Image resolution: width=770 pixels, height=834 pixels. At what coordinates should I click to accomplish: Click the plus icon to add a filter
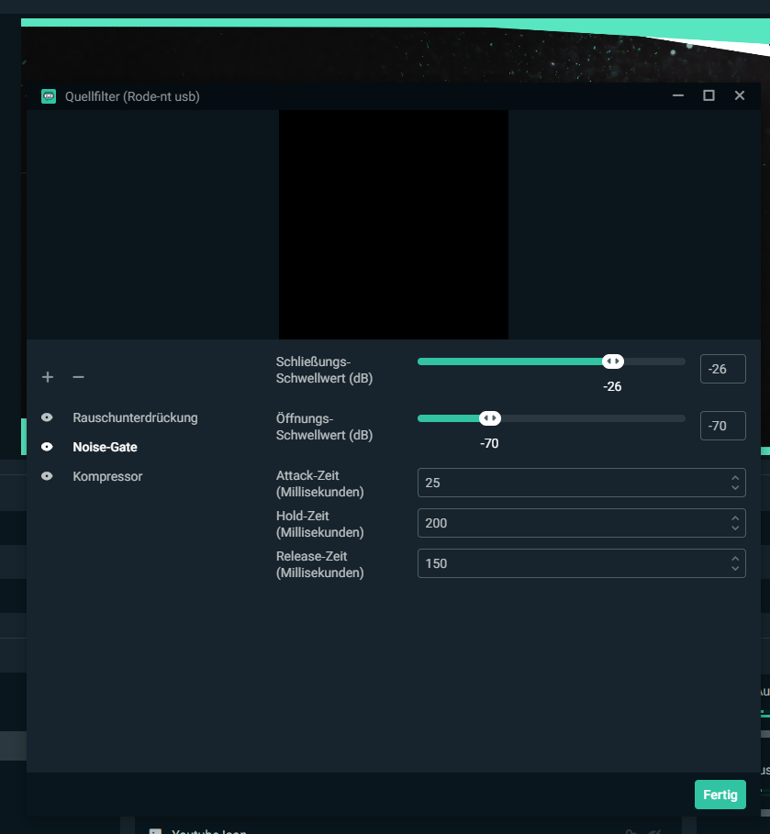point(48,377)
